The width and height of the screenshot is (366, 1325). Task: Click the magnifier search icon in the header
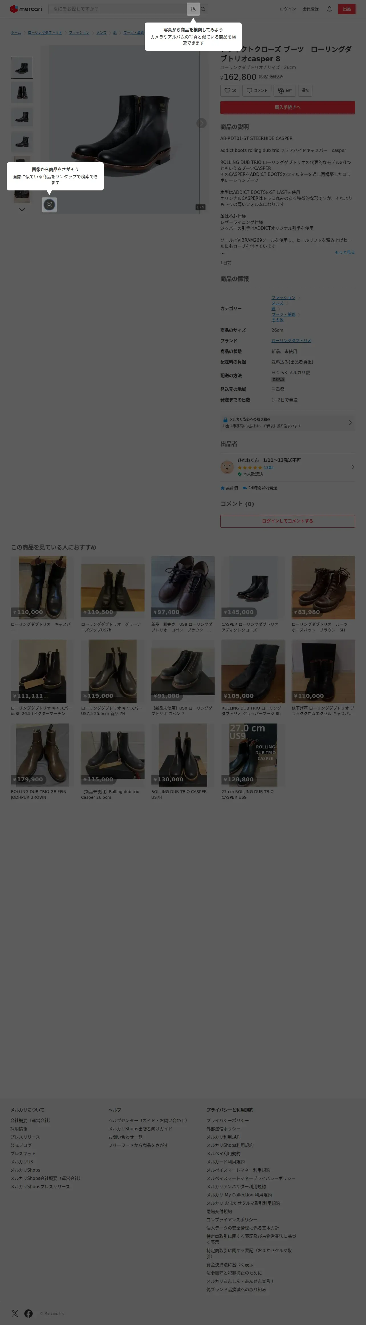(x=204, y=9)
